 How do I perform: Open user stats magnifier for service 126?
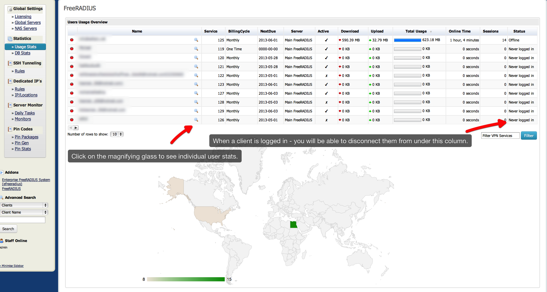(x=196, y=120)
